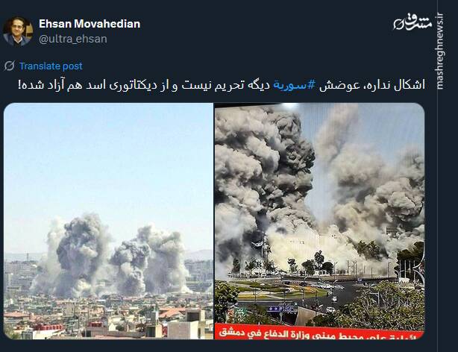Image resolution: width=458 pixels, height=352 pixels.
Task: Open Ehsan Movahedian's profile avatar
Action: [x=17, y=31]
